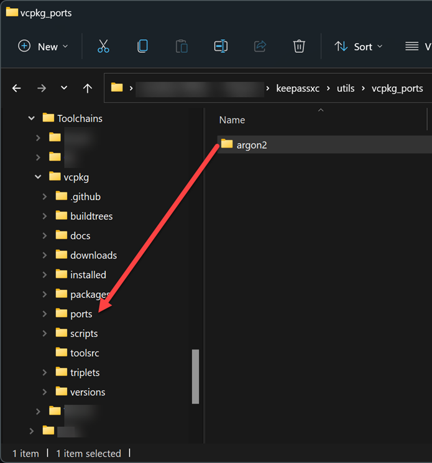Open the View layout menu icon

tap(411, 47)
